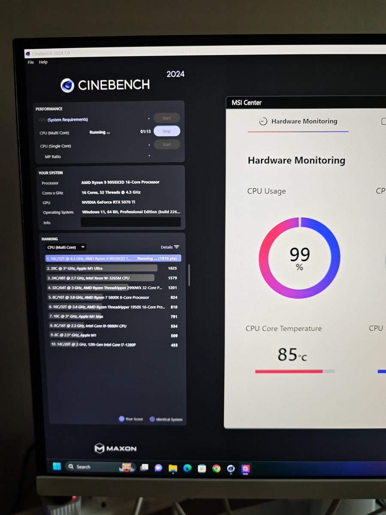Click the Identical System legend entry
Screen dimensions: 386x515
166,419
